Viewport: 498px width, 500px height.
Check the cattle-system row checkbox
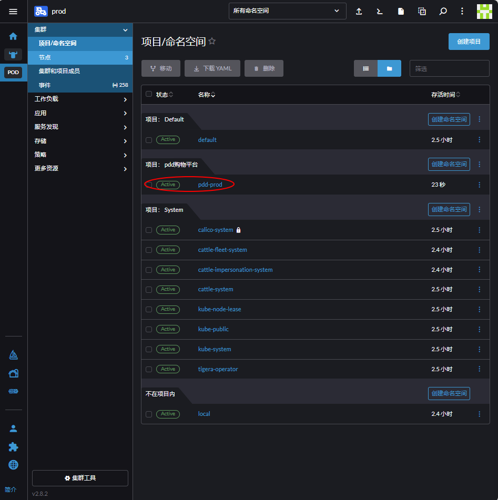(x=149, y=290)
